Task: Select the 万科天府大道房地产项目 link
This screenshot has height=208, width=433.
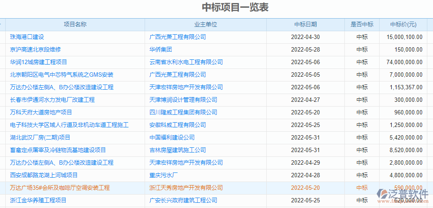Action: coord(41,113)
